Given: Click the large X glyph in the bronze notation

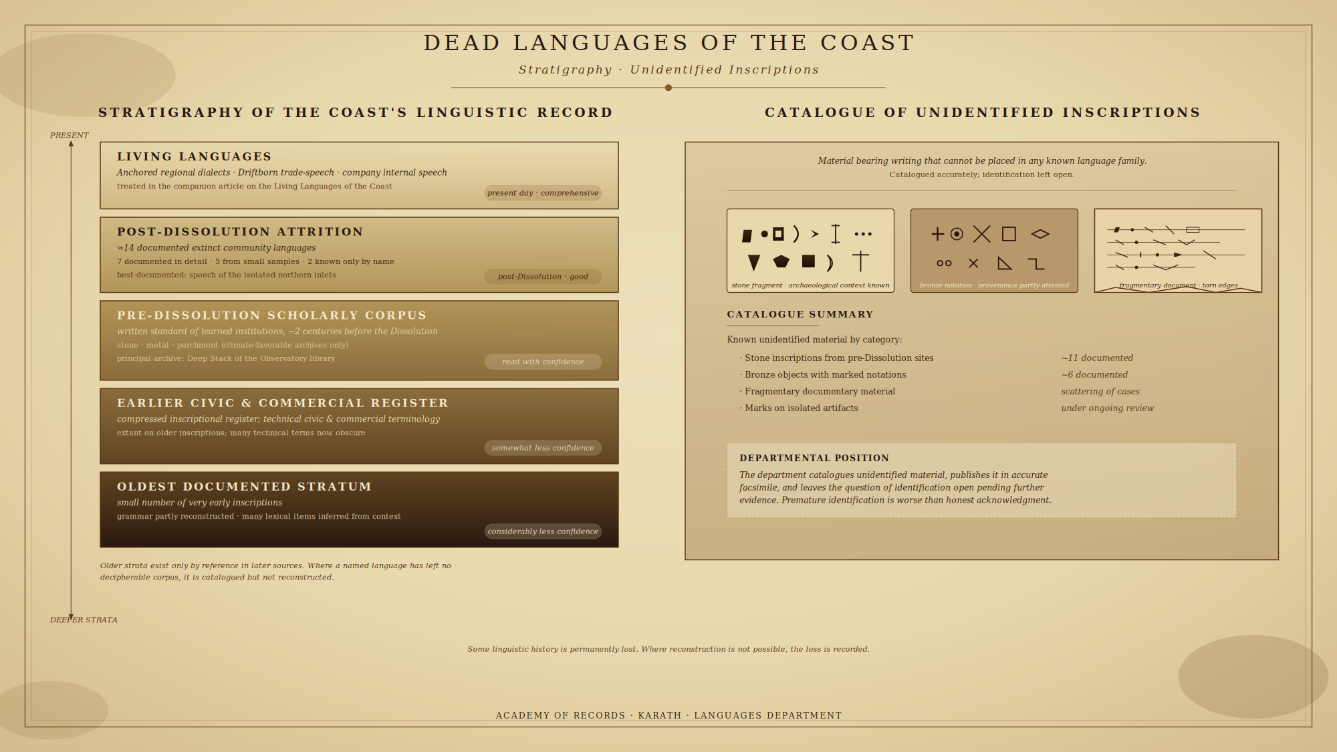Looking at the screenshot, I should [982, 234].
